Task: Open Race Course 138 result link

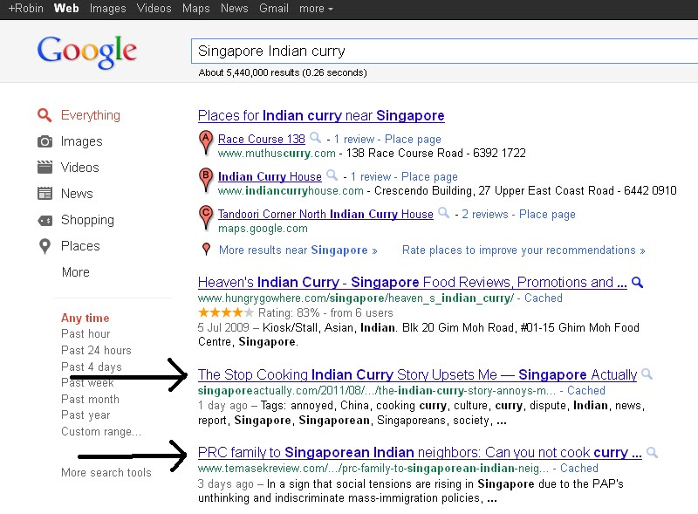Action: click(261, 139)
